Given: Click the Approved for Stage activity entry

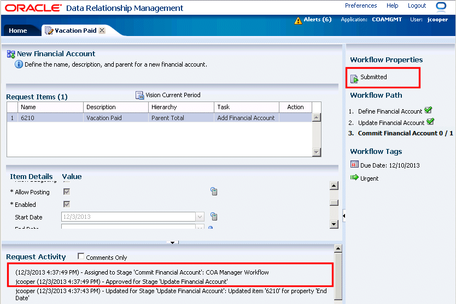Looking at the screenshot, I should point(121,282).
